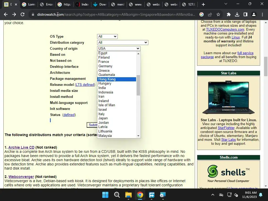Switch to the Down tab

(100, 4)
